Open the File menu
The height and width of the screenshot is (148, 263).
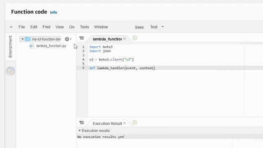point(22,27)
